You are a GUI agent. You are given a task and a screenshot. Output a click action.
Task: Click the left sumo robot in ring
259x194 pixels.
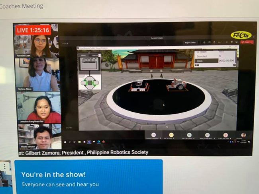(139, 85)
